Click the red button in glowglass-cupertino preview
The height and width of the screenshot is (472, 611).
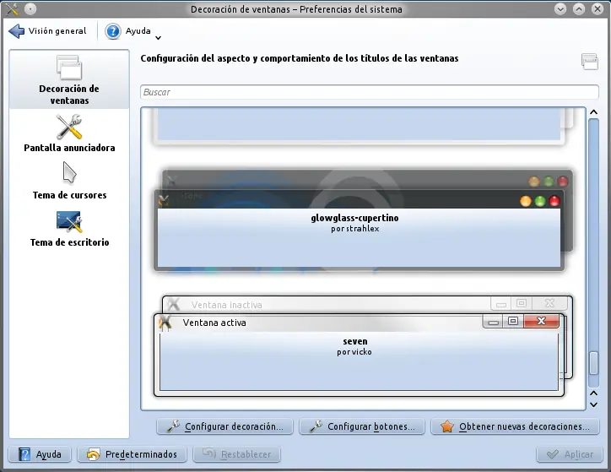pyautogui.click(x=554, y=201)
